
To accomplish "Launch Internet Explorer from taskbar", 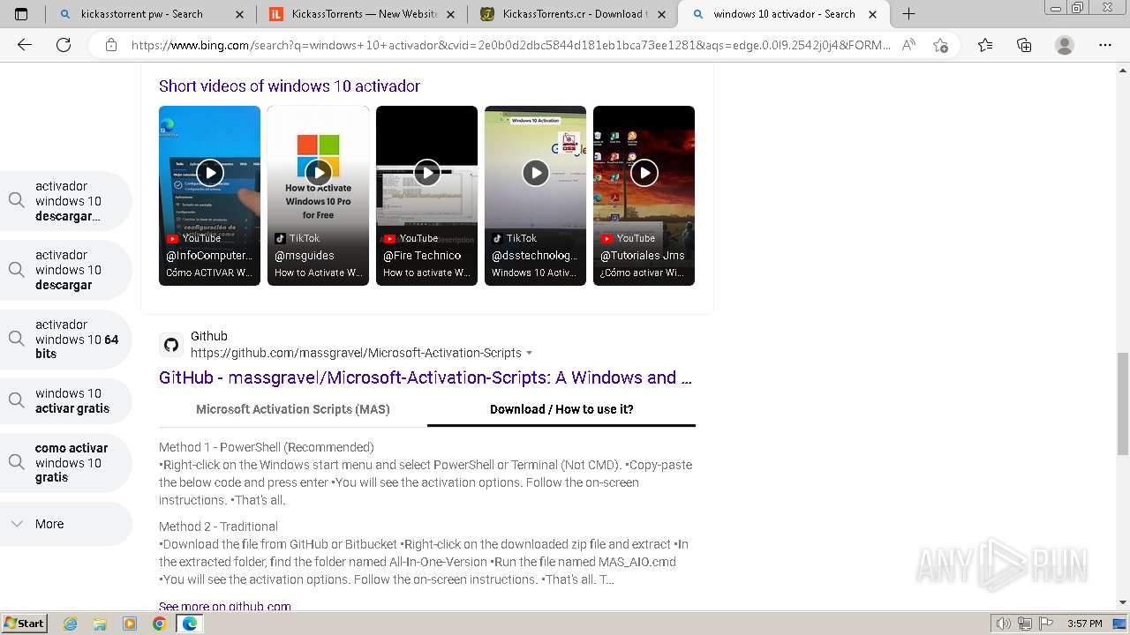I will 71,624.
